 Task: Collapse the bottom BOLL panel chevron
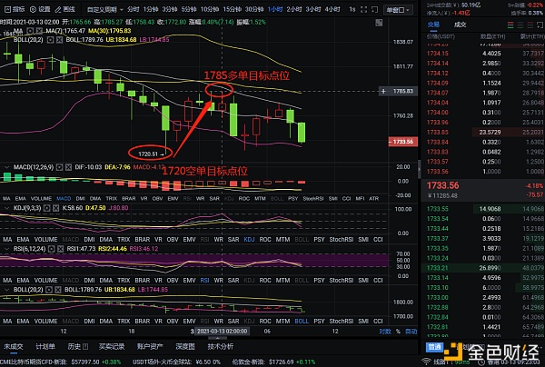6,290
